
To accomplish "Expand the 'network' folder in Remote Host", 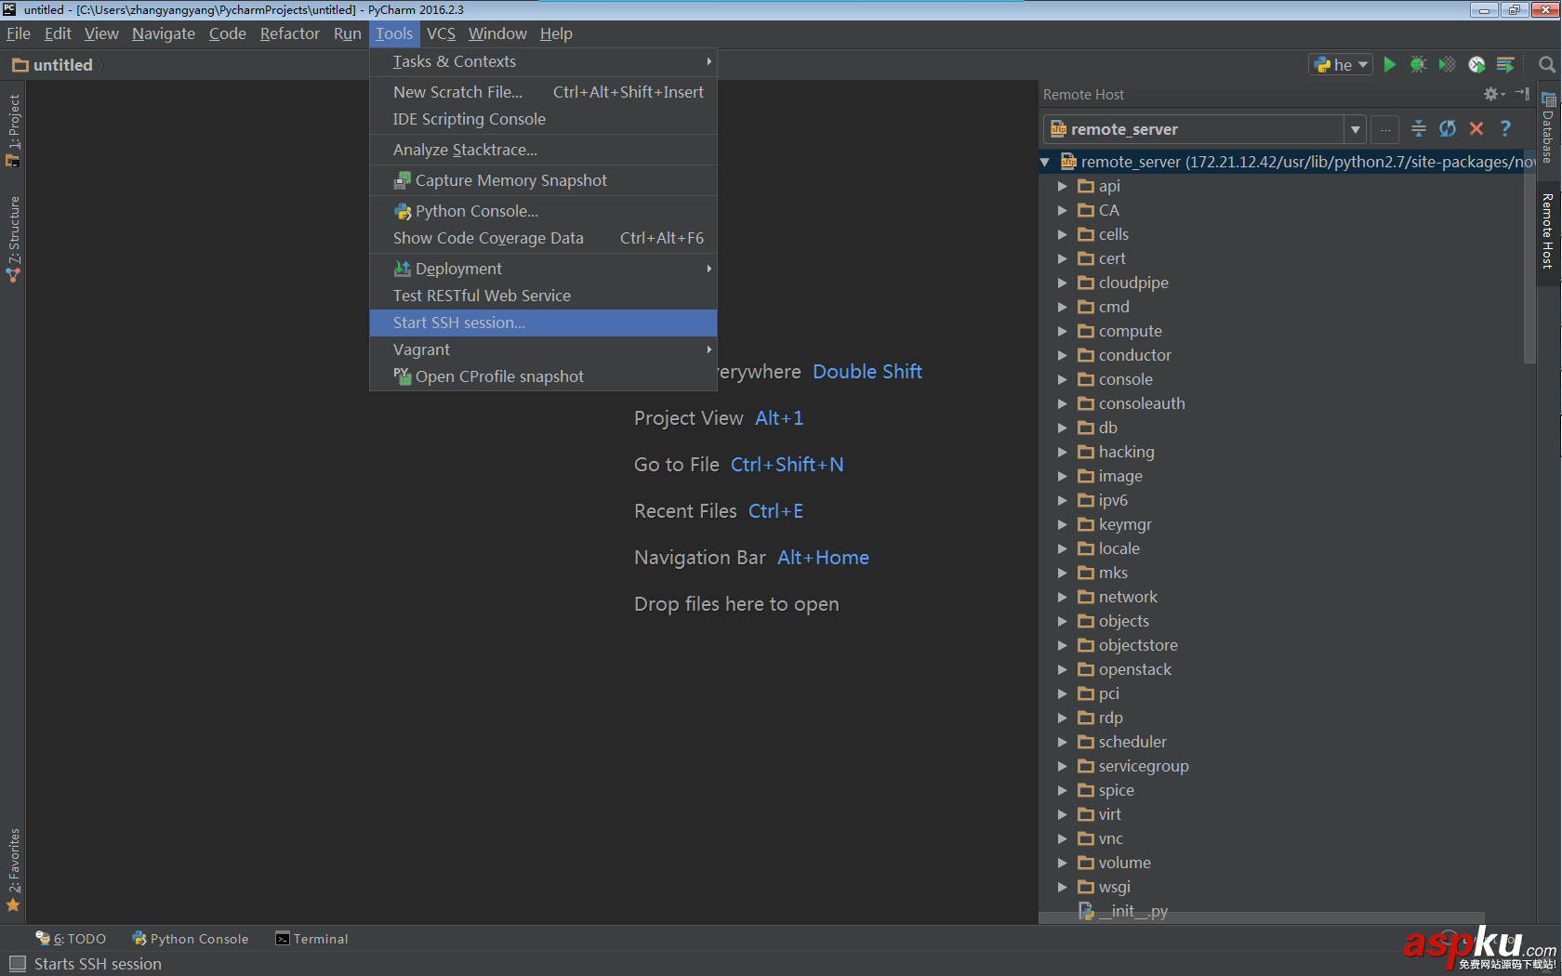I will click(x=1063, y=597).
